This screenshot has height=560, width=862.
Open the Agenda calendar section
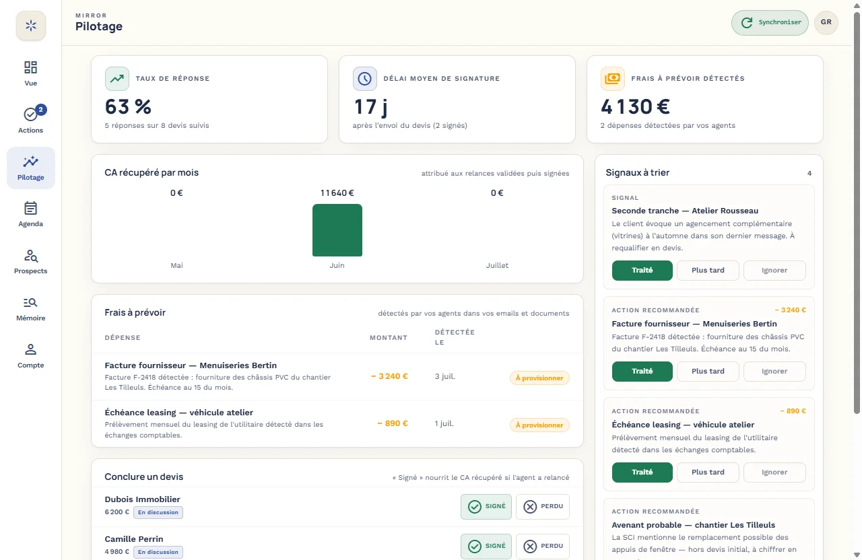coord(31,215)
